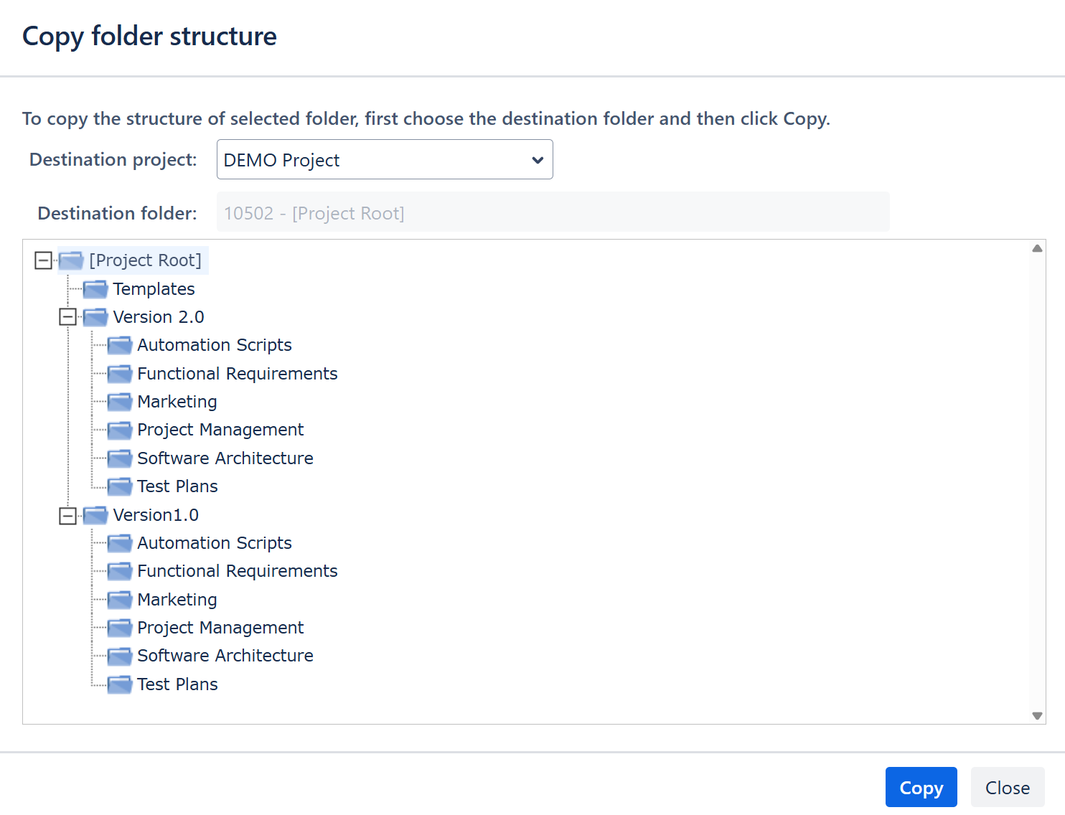Screen dimensions: 1065x815
Task: Click the Templates folder icon
Action: [95, 289]
